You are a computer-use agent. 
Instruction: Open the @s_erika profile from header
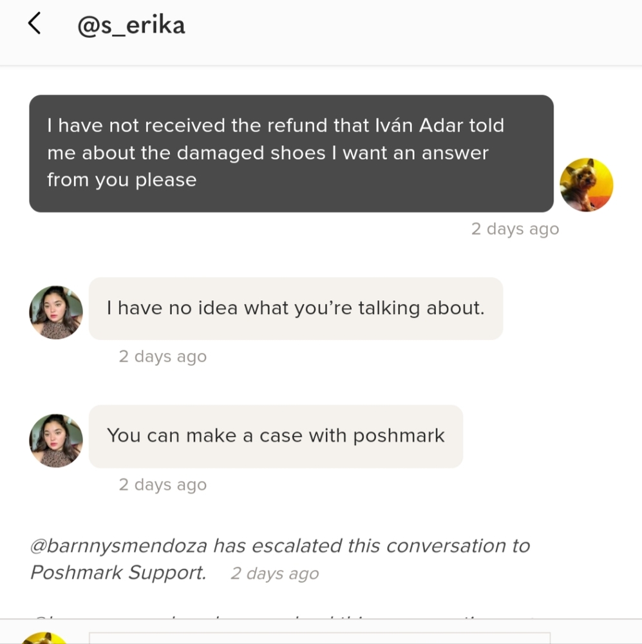coord(131,25)
